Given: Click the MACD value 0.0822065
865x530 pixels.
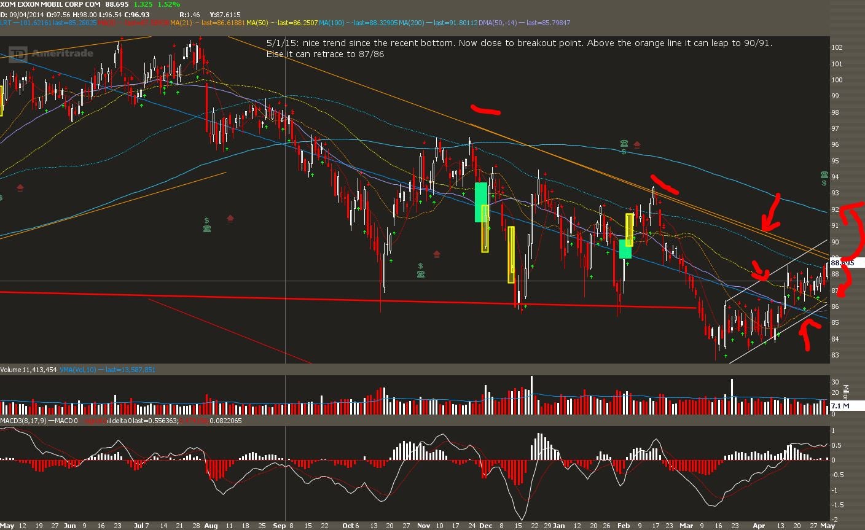Looking at the screenshot, I should (226, 421).
